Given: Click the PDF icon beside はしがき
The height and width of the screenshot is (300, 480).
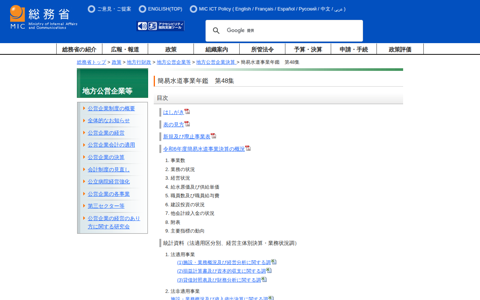Looking at the screenshot, I should tap(187, 111).
